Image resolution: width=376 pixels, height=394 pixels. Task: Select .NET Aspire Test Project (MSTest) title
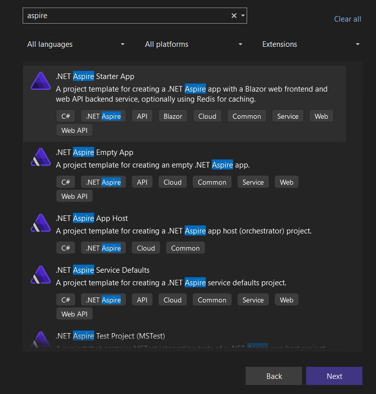pyautogui.click(x=110, y=336)
